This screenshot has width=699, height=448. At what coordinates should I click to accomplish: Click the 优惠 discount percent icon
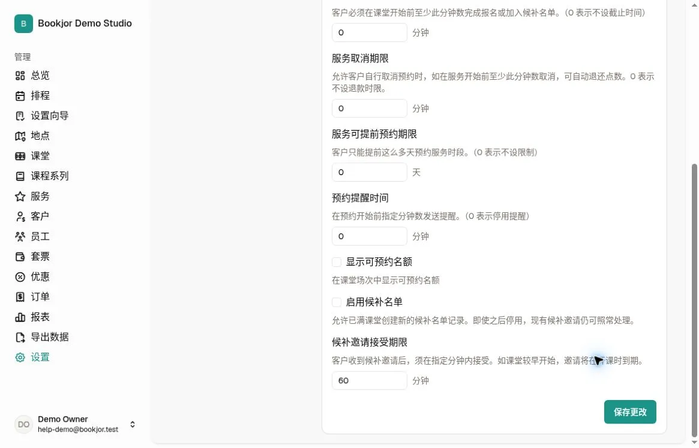(x=20, y=277)
